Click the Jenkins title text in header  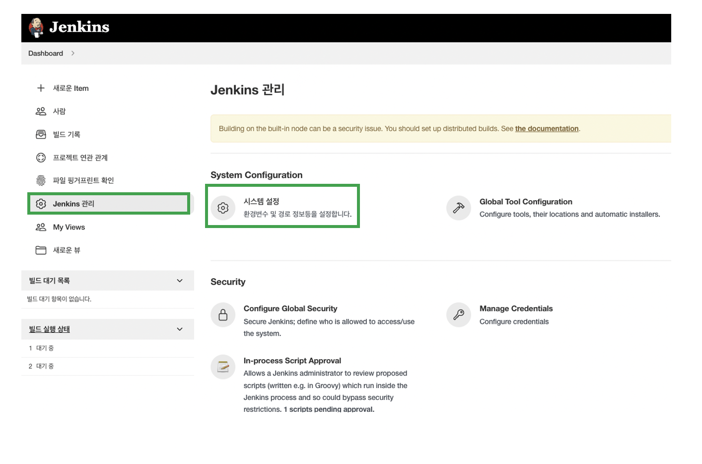pyautogui.click(x=79, y=27)
